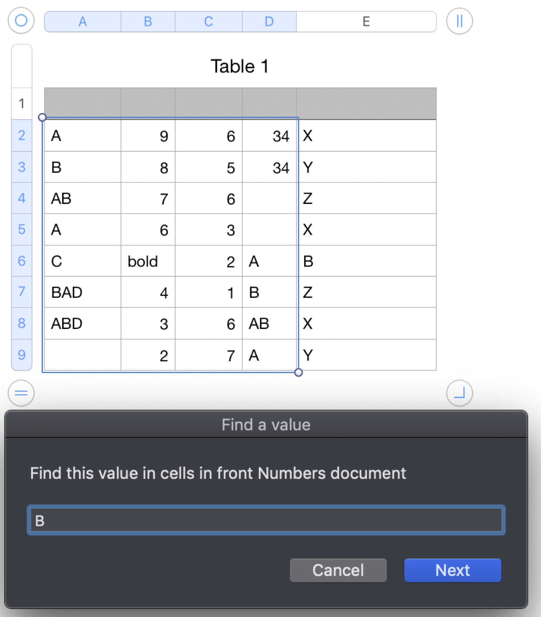Select row 1 header
541x617 pixels.
pos(21,104)
